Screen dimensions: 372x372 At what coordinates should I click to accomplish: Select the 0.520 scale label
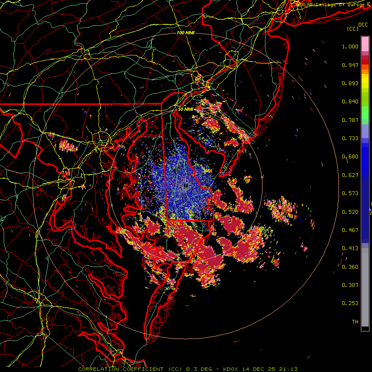tap(350, 212)
